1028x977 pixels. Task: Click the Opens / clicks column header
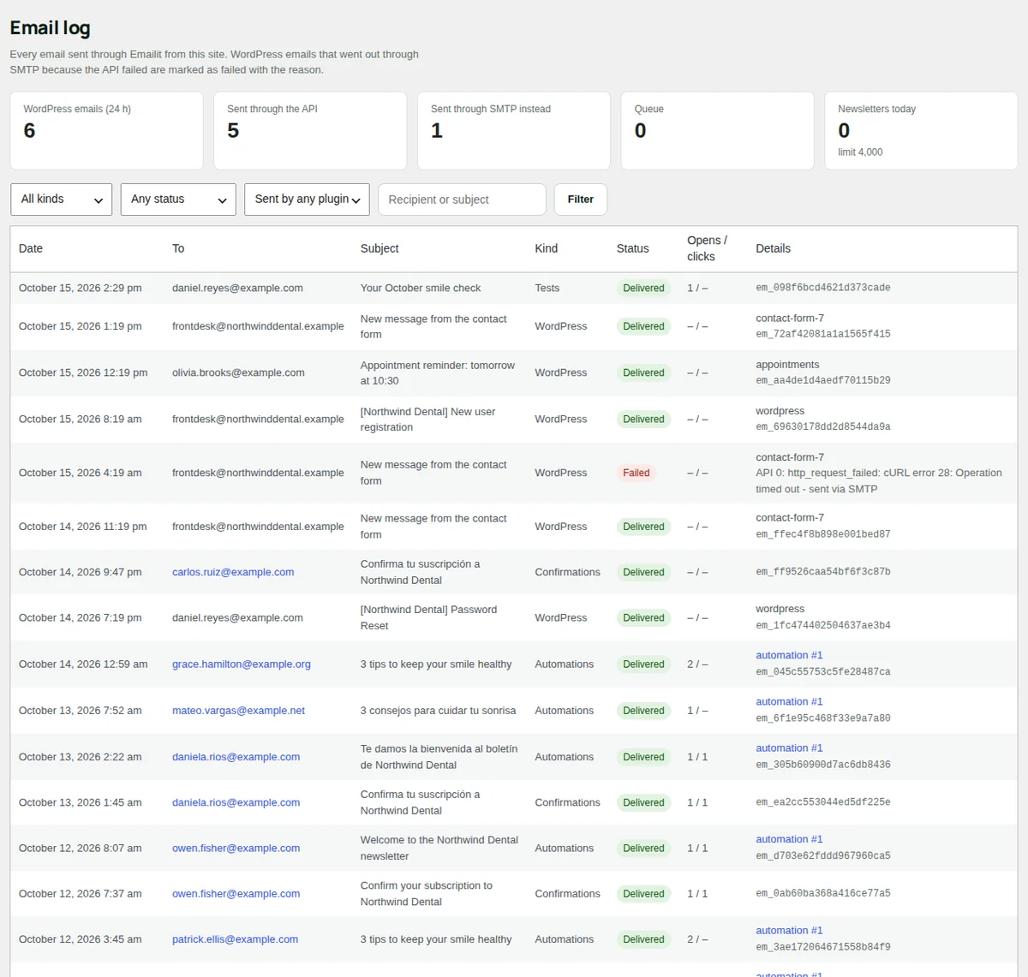click(x=707, y=248)
